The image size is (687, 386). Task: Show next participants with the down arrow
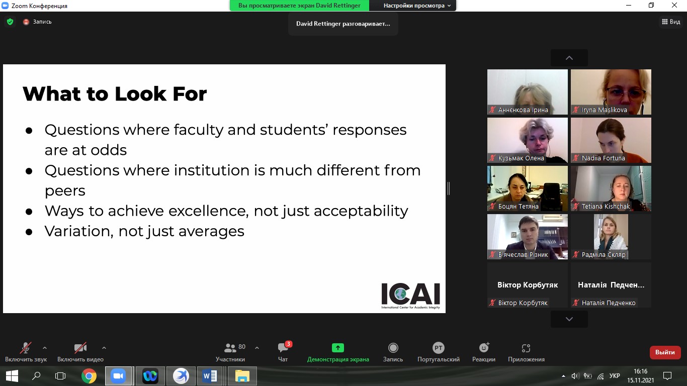click(x=569, y=319)
